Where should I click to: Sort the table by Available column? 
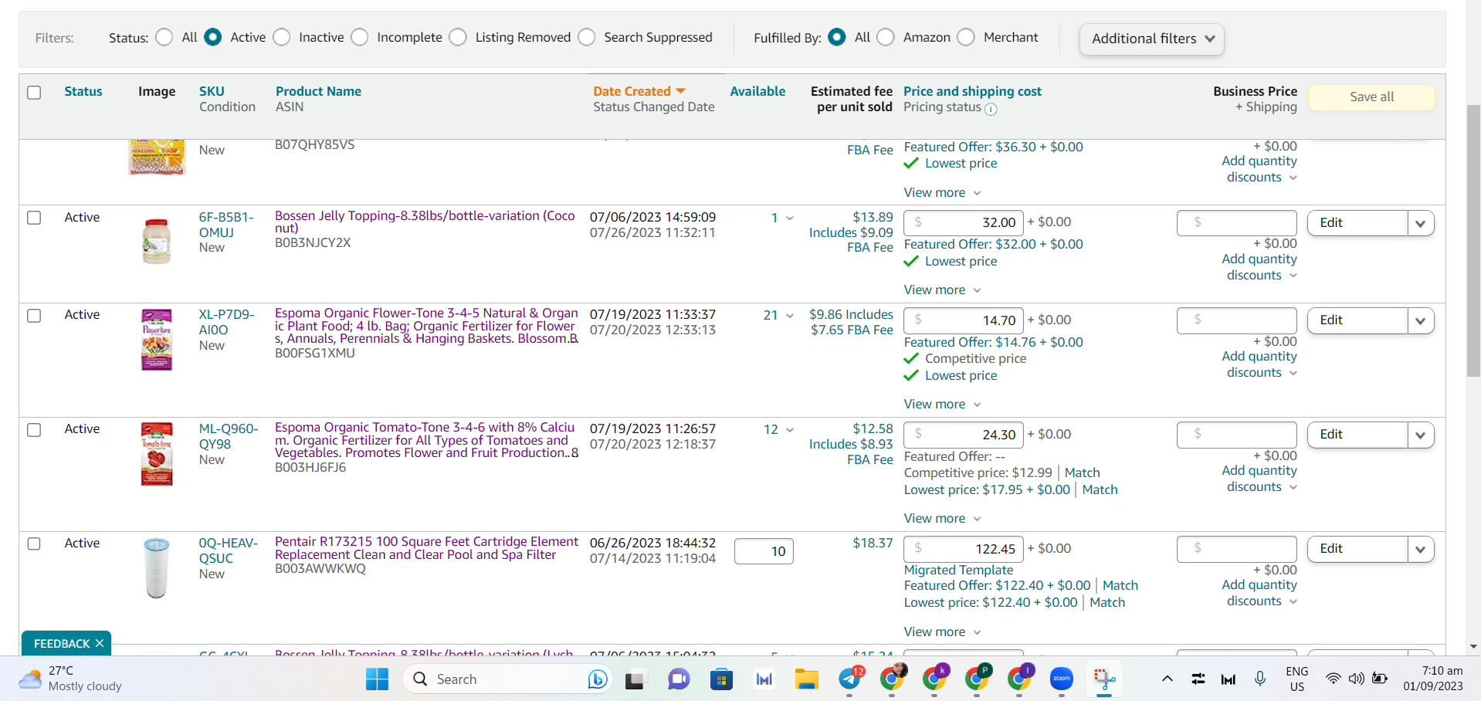pyautogui.click(x=757, y=91)
